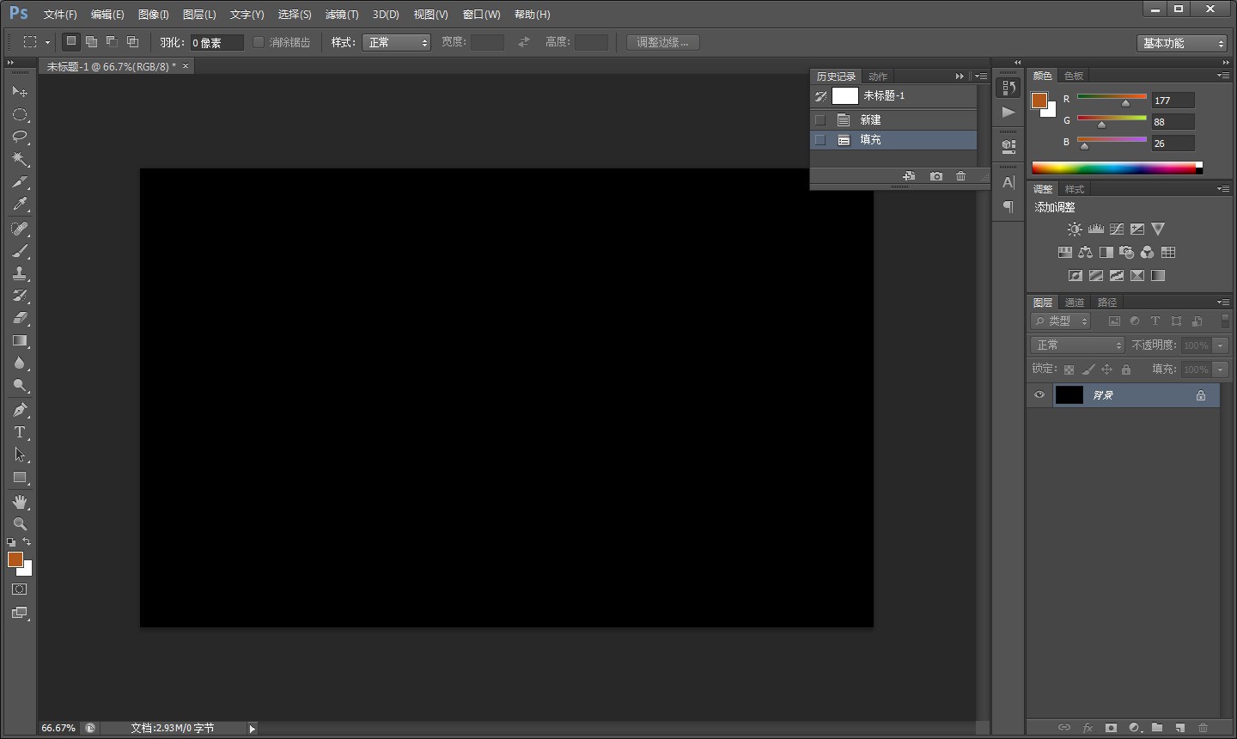
Task: Open the 基本功能 workspace dropdown
Action: click(x=1182, y=43)
